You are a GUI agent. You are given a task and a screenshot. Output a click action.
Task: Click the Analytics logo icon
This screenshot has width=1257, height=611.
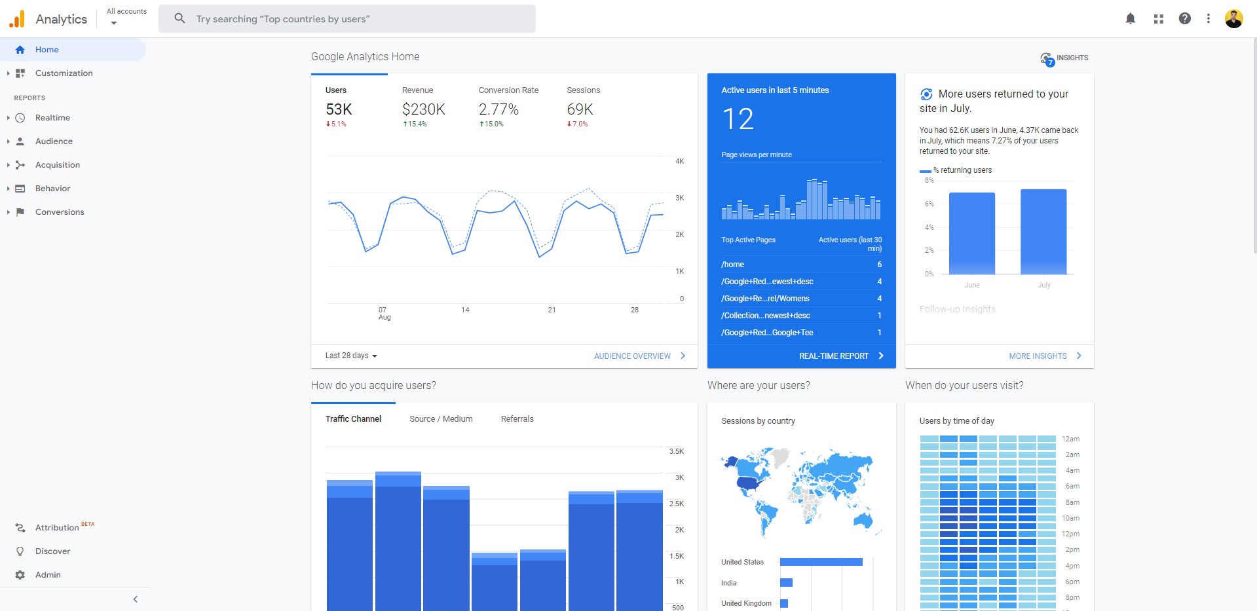[17, 19]
